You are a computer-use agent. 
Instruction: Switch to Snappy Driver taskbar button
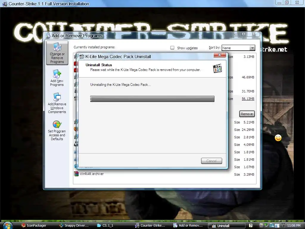coord(74,225)
